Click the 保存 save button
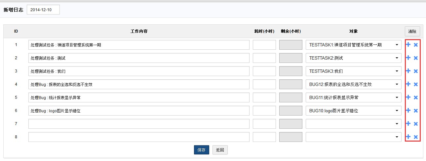Screen dimensions: 426x161 (201, 150)
